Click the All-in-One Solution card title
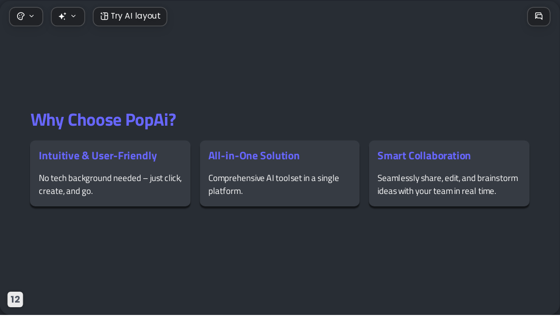Viewport: 560px width, 316px height. 254,156
